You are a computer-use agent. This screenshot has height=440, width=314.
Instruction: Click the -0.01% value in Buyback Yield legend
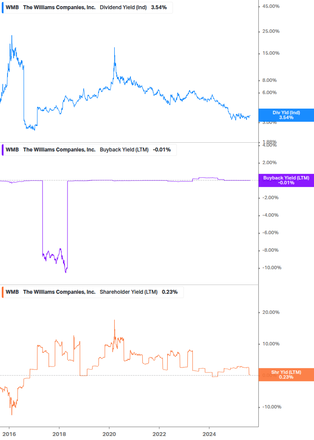(162, 150)
